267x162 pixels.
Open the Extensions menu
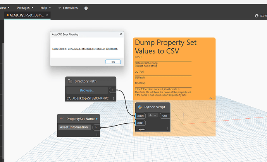(68, 8)
